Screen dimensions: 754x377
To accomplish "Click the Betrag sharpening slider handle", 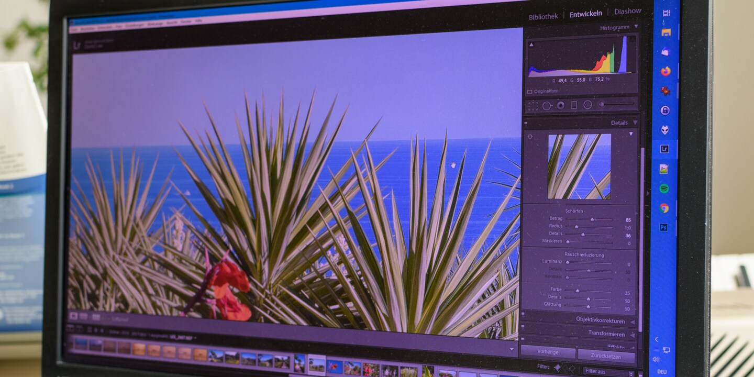I will coord(592,219).
